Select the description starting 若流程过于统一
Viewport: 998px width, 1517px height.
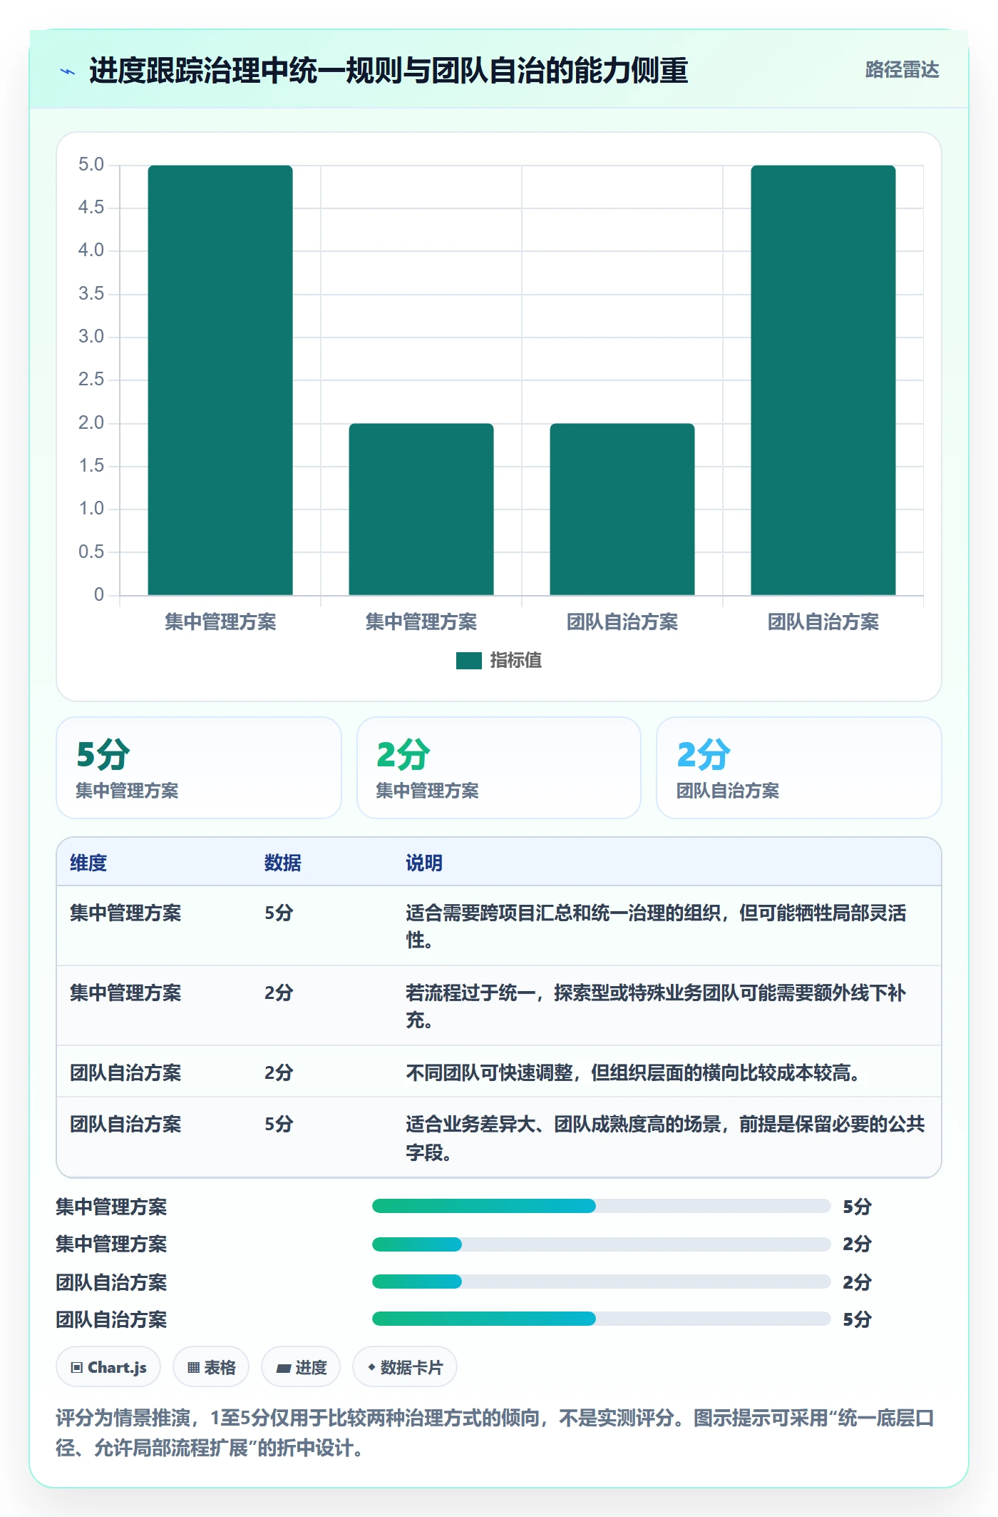point(656,1006)
